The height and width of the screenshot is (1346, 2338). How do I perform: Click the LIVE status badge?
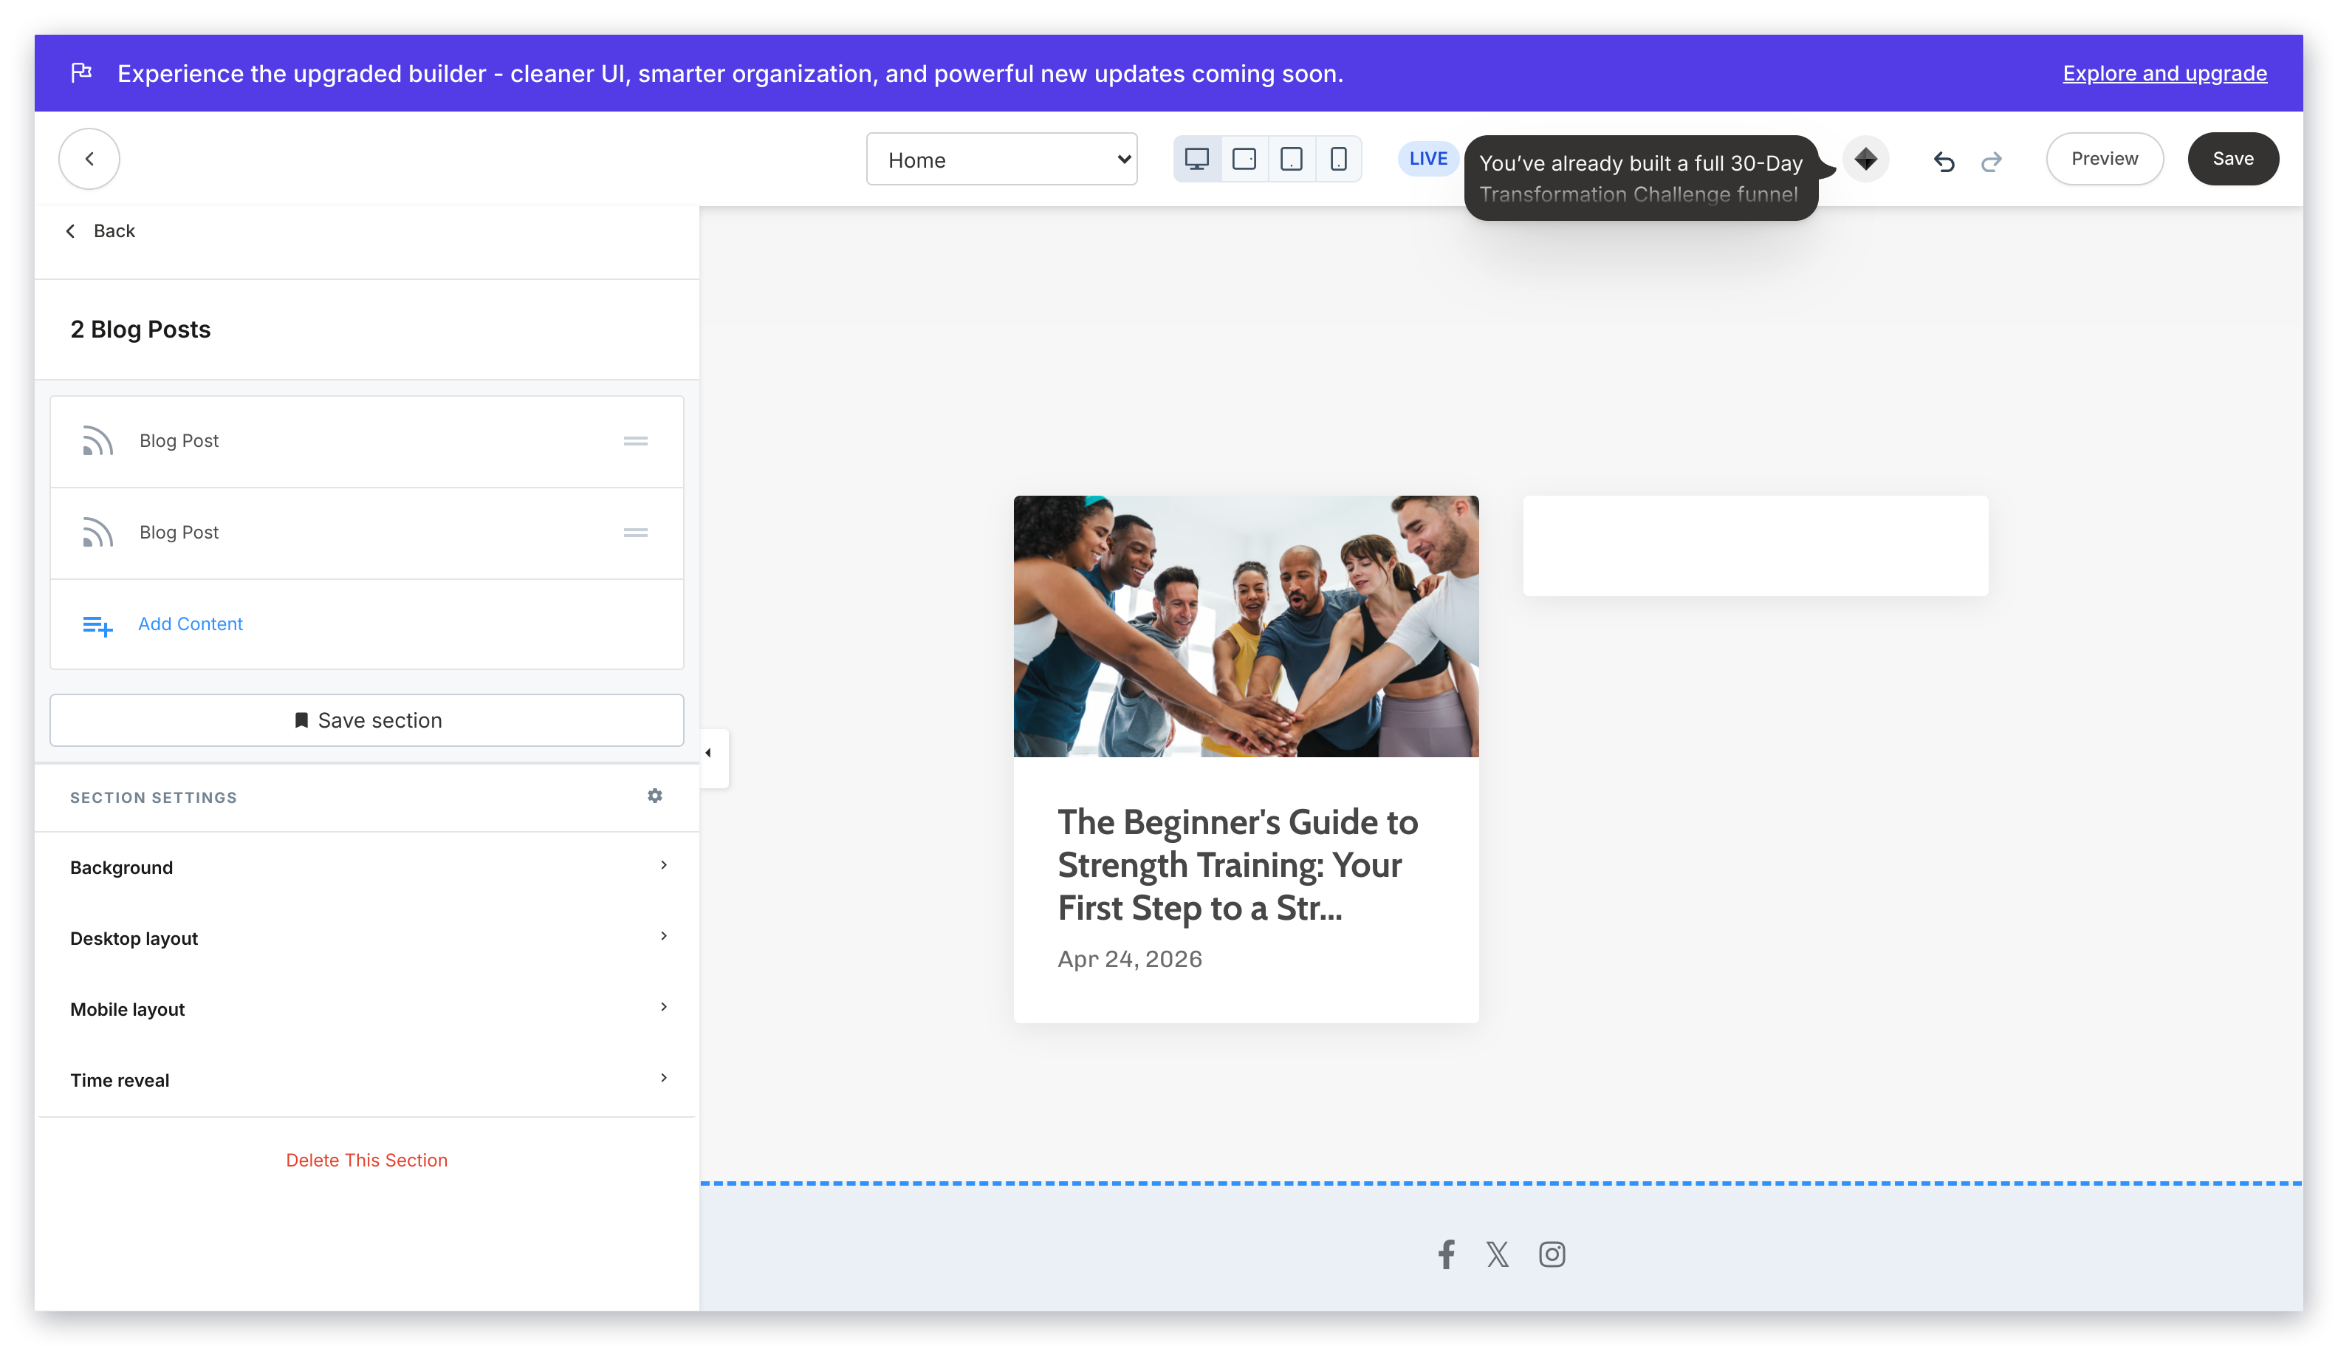[x=1427, y=159]
